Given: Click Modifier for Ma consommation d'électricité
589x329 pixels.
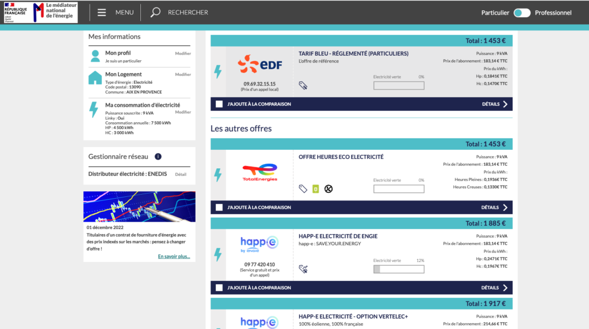Looking at the screenshot, I should coord(183,112).
